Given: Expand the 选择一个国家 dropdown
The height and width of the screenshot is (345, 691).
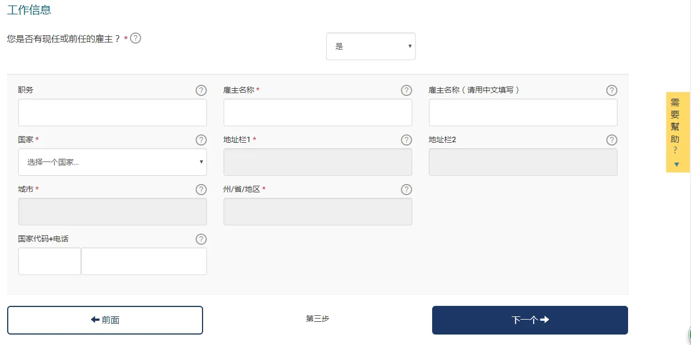Looking at the screenshot, I should click(x=113, y=162).
